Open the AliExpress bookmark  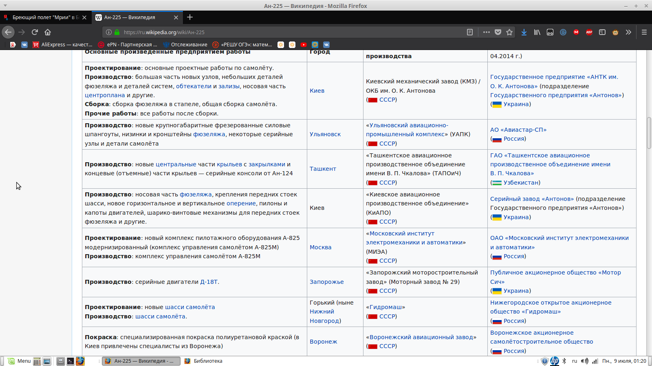(x=63, y=45)
